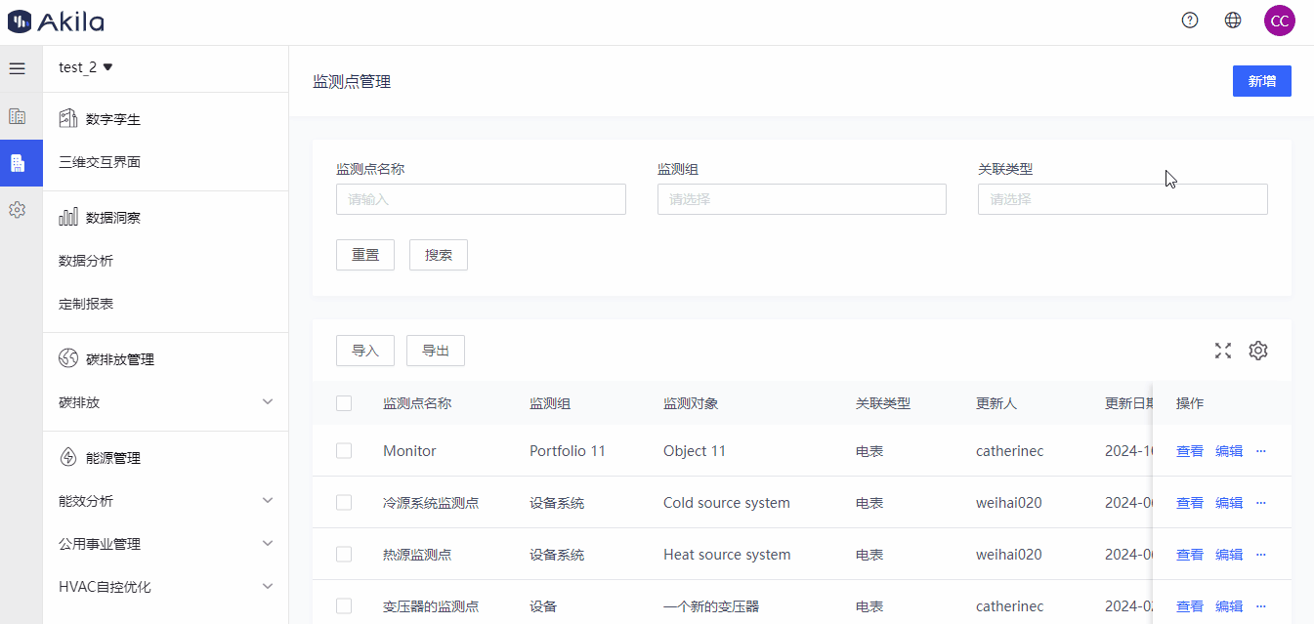Click the settings gear in left rail
This screenshot has height=624, width=1314.
pyautogui.click(x=17, y=210)
